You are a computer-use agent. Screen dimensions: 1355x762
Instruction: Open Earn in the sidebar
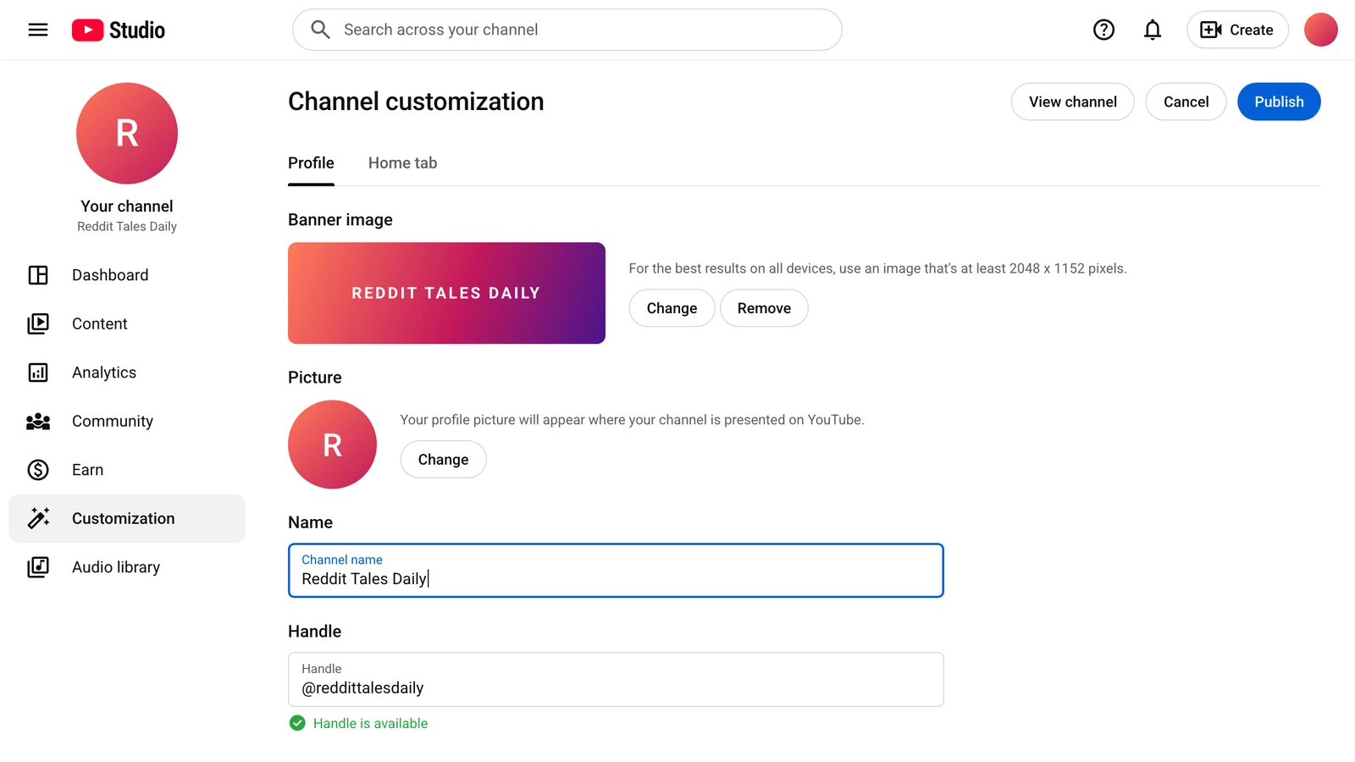pos(127,470)
